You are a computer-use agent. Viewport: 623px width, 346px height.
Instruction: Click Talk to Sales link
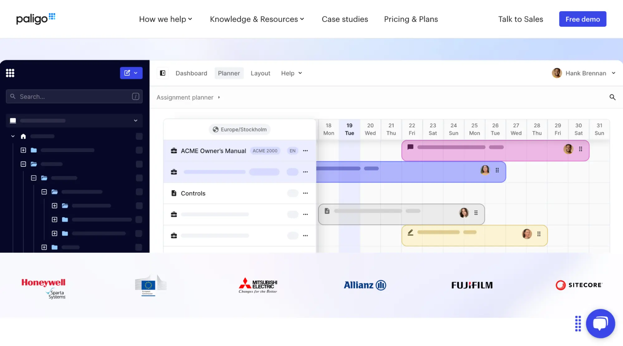coord(521,19)
